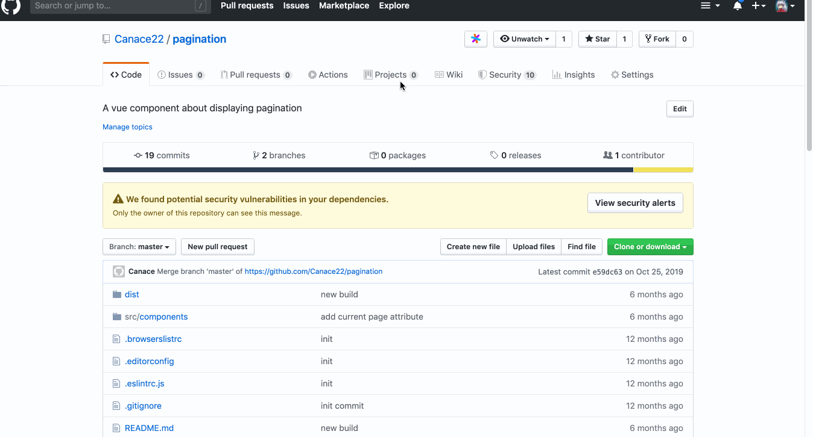Open the Security tab
813x437 pixels.
click(x=507, y=75)
